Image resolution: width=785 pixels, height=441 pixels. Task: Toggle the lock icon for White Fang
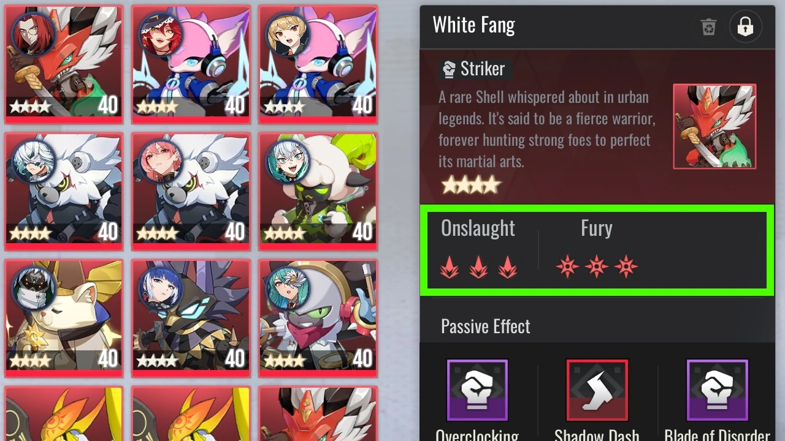coord(745,27)
